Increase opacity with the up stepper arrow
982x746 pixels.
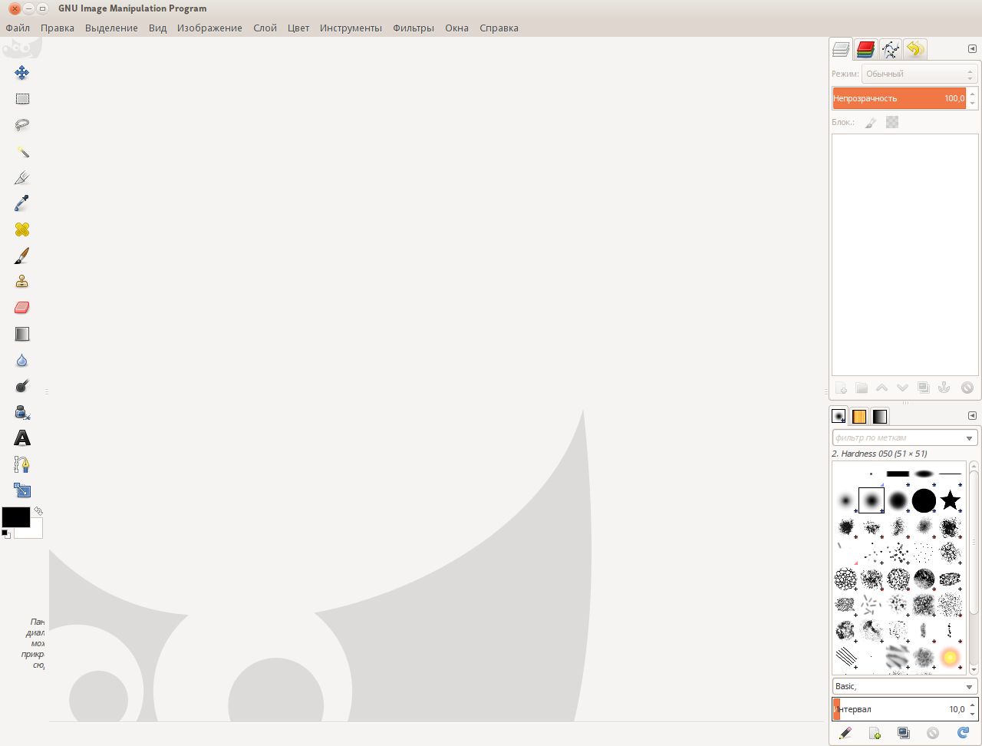point(973,93)
